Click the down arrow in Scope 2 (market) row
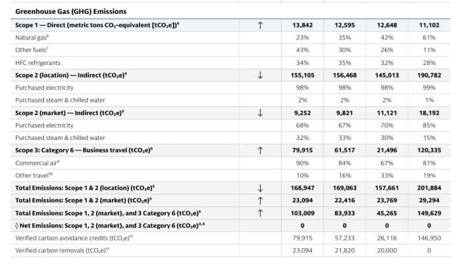 pos(260,113)
